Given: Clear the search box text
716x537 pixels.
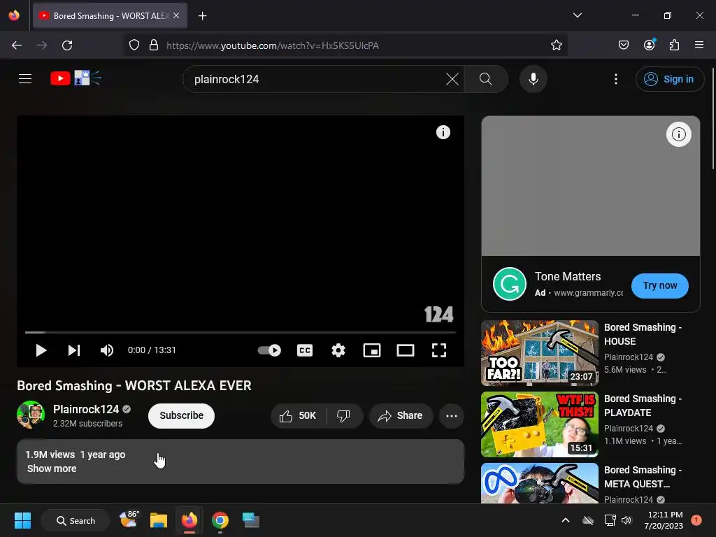Looking at the screenshot, I should (452, 79).
